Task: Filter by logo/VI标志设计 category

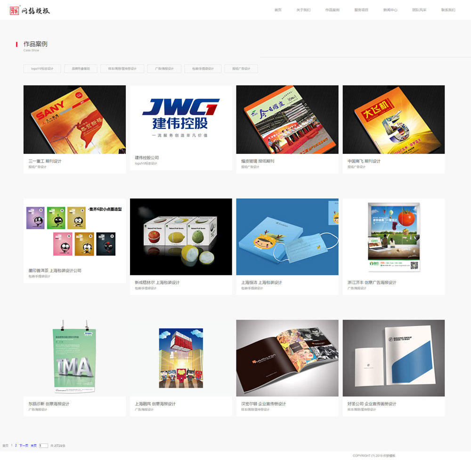Action: click(42, 68)
